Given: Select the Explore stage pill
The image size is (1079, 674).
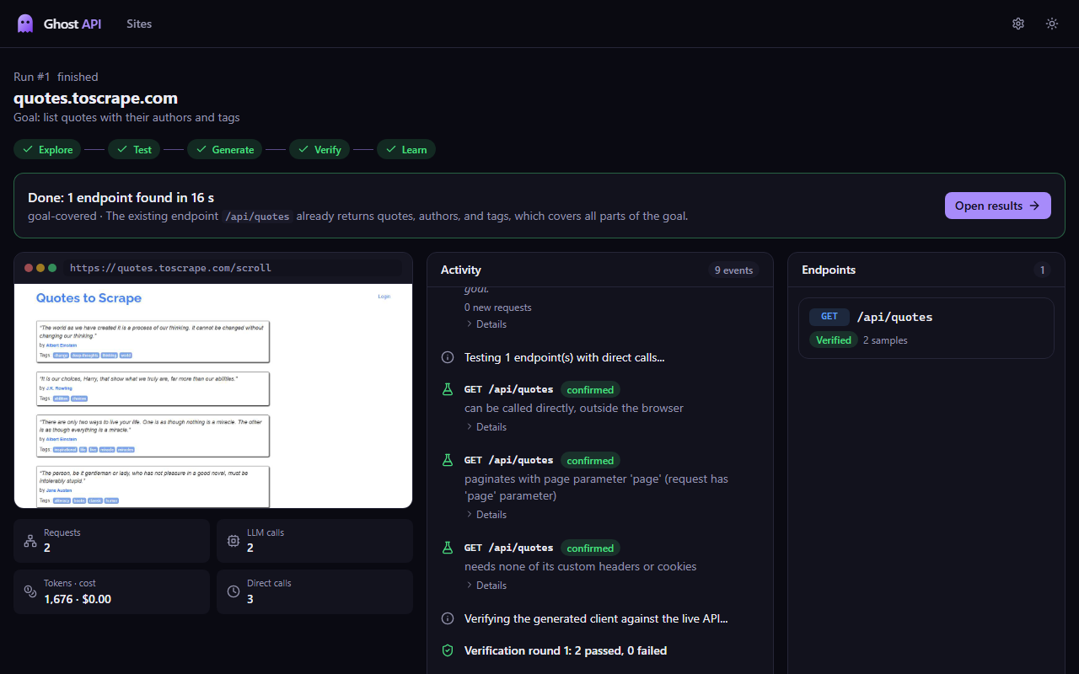Looking at the screenshot, I should 47,149.
